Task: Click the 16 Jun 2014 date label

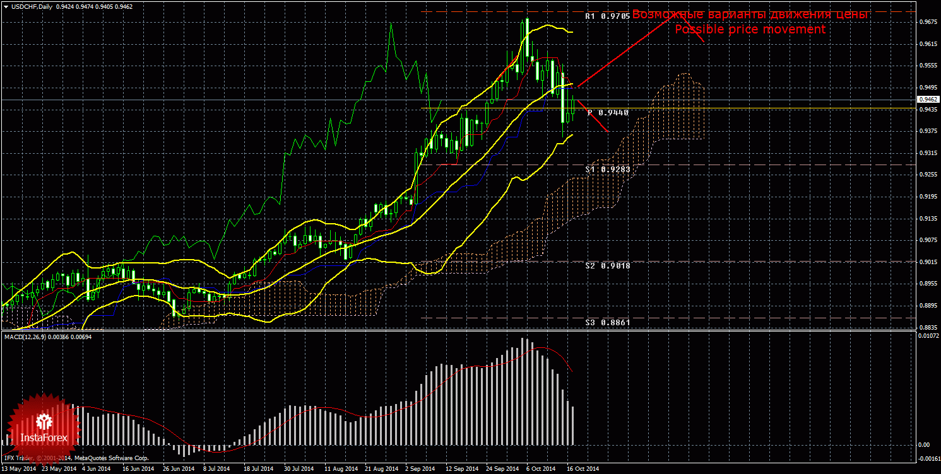Action: 138,469
